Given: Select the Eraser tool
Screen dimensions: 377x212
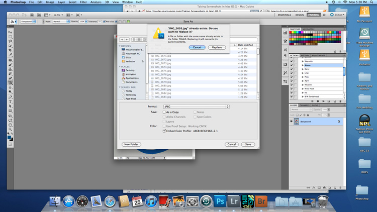Looking at the screenshot, I should 10,78.
